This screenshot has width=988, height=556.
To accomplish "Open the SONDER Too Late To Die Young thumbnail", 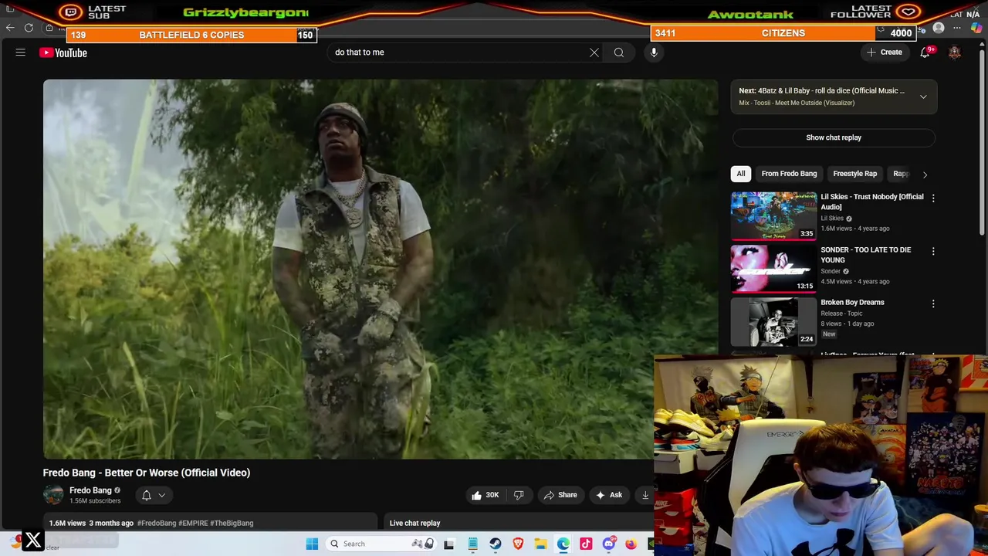I will click(773, 269).
